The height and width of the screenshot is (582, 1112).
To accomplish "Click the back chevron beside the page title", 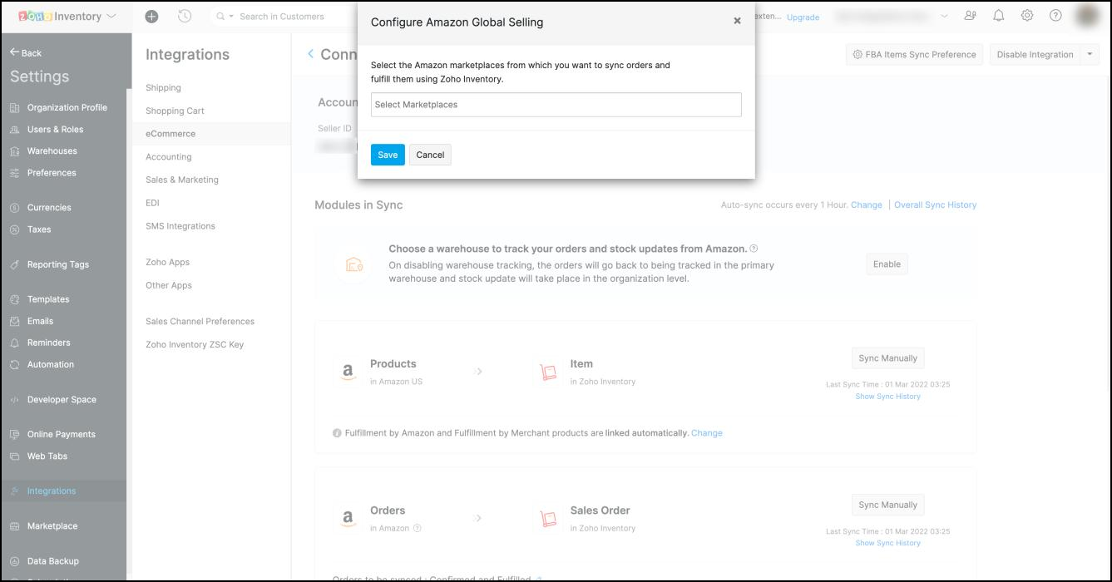I will [x=311, y=54].
